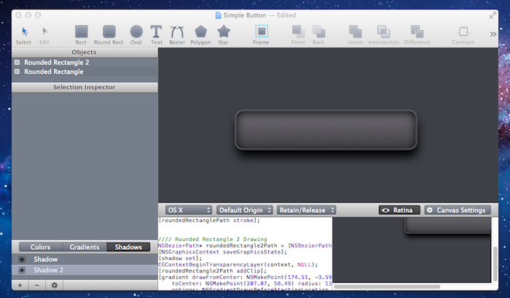Screen dimensions: 510x298
Task: Click the '[roundedRectangle2Path addClip];' code line
Action: [213, 270]
